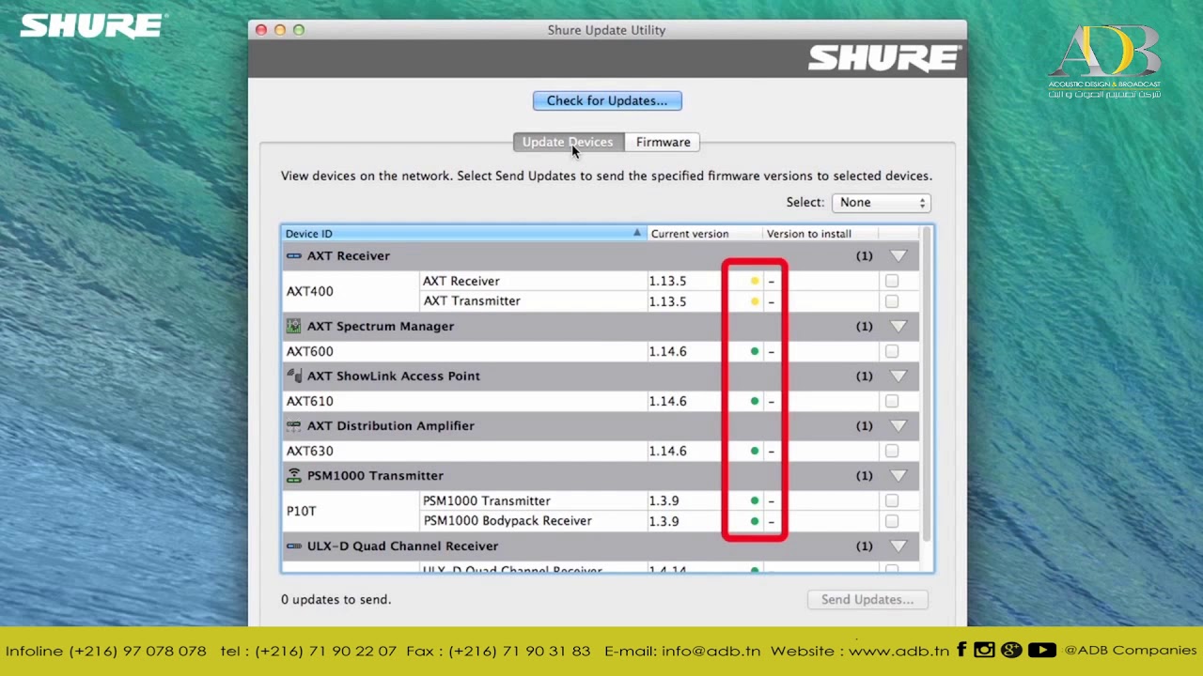
Task: Click the Facebook icon in bottom banner
Action: [962, 650]
